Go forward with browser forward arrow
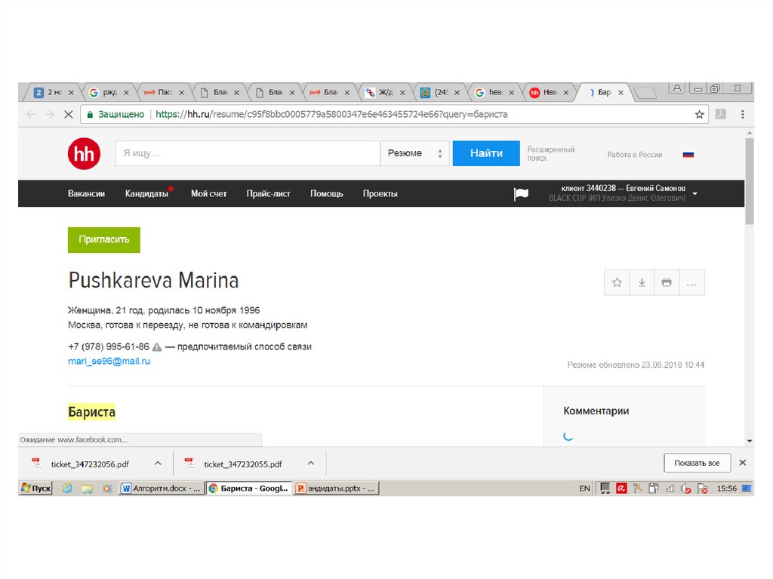This screenshot has height=579, width=773. [49, 115]
